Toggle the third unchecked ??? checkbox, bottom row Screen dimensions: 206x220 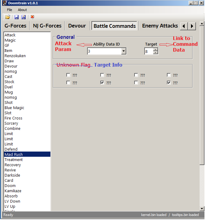pyautogui.click(x=136, y=82)
